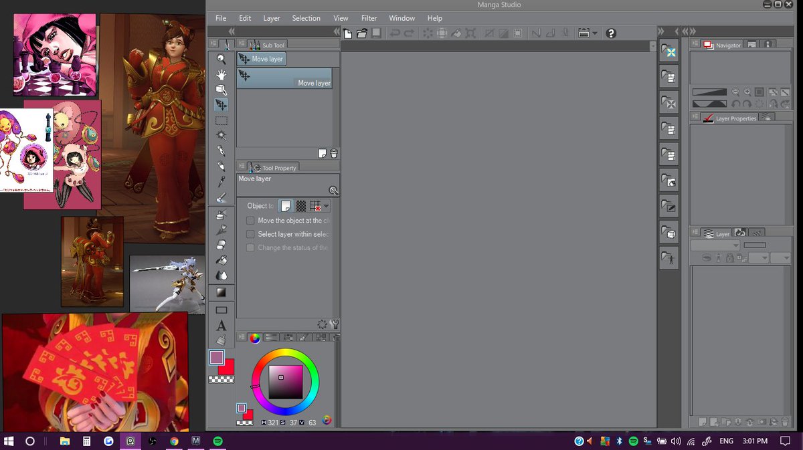Collapse the tool palette dock chevrons
Screen dimensions: 803x450
pos(232,32)
